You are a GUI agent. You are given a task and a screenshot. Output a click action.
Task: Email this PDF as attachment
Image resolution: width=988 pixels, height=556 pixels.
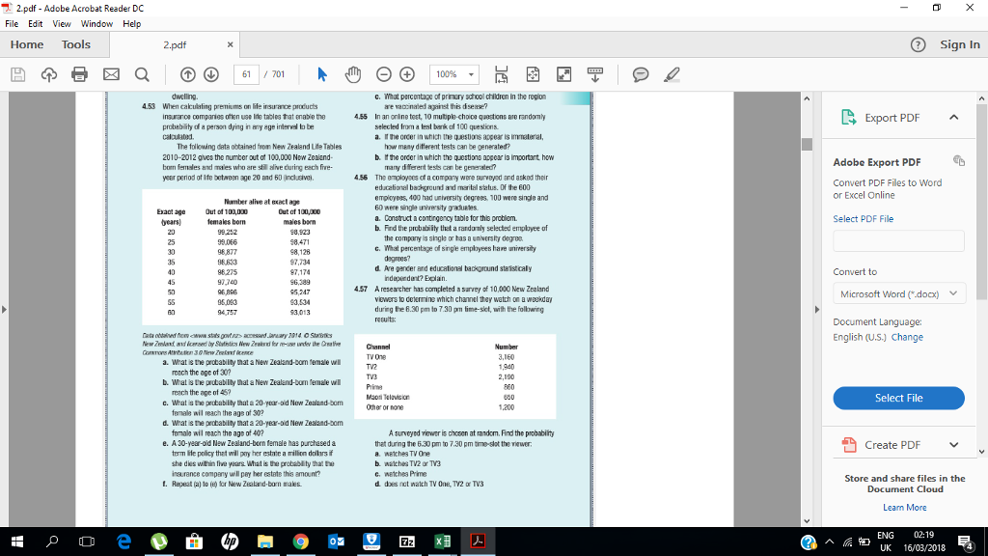tap(109, 74)
